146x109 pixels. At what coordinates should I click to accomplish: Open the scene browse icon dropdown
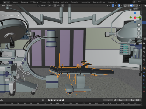tap(134, 2)
